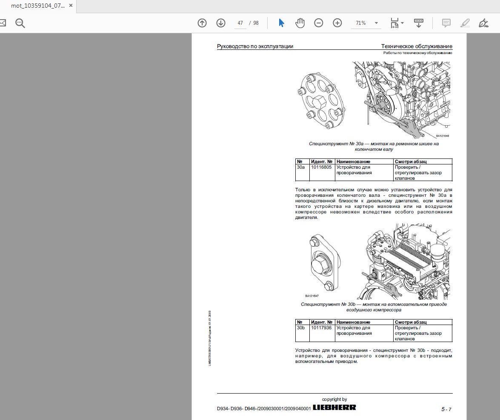Image resolution: width=500 pixels, height=420 pixels.
Task: Zoom out with the minus button
Action: click(318, 23)
